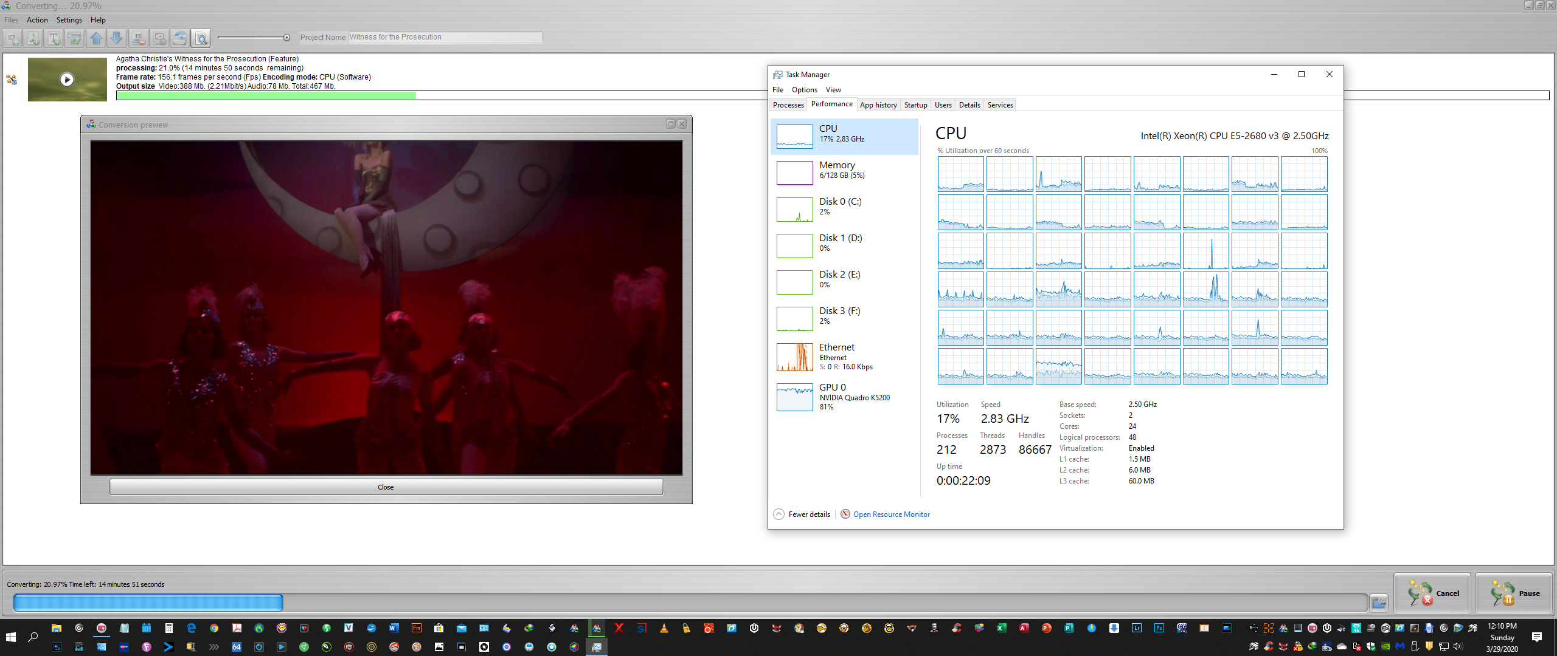Screen dimensions: 1557x656
Task: Click the add text/subtitle toolbar icon
Action: pyautogui.click(x=54, y=38)
